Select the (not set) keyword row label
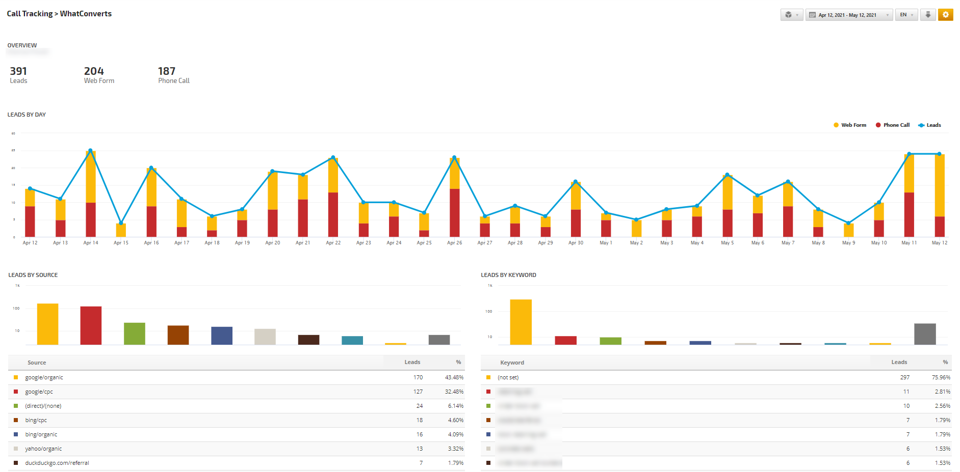The height and width of the screenshot is (472, 960). [508, 377]
